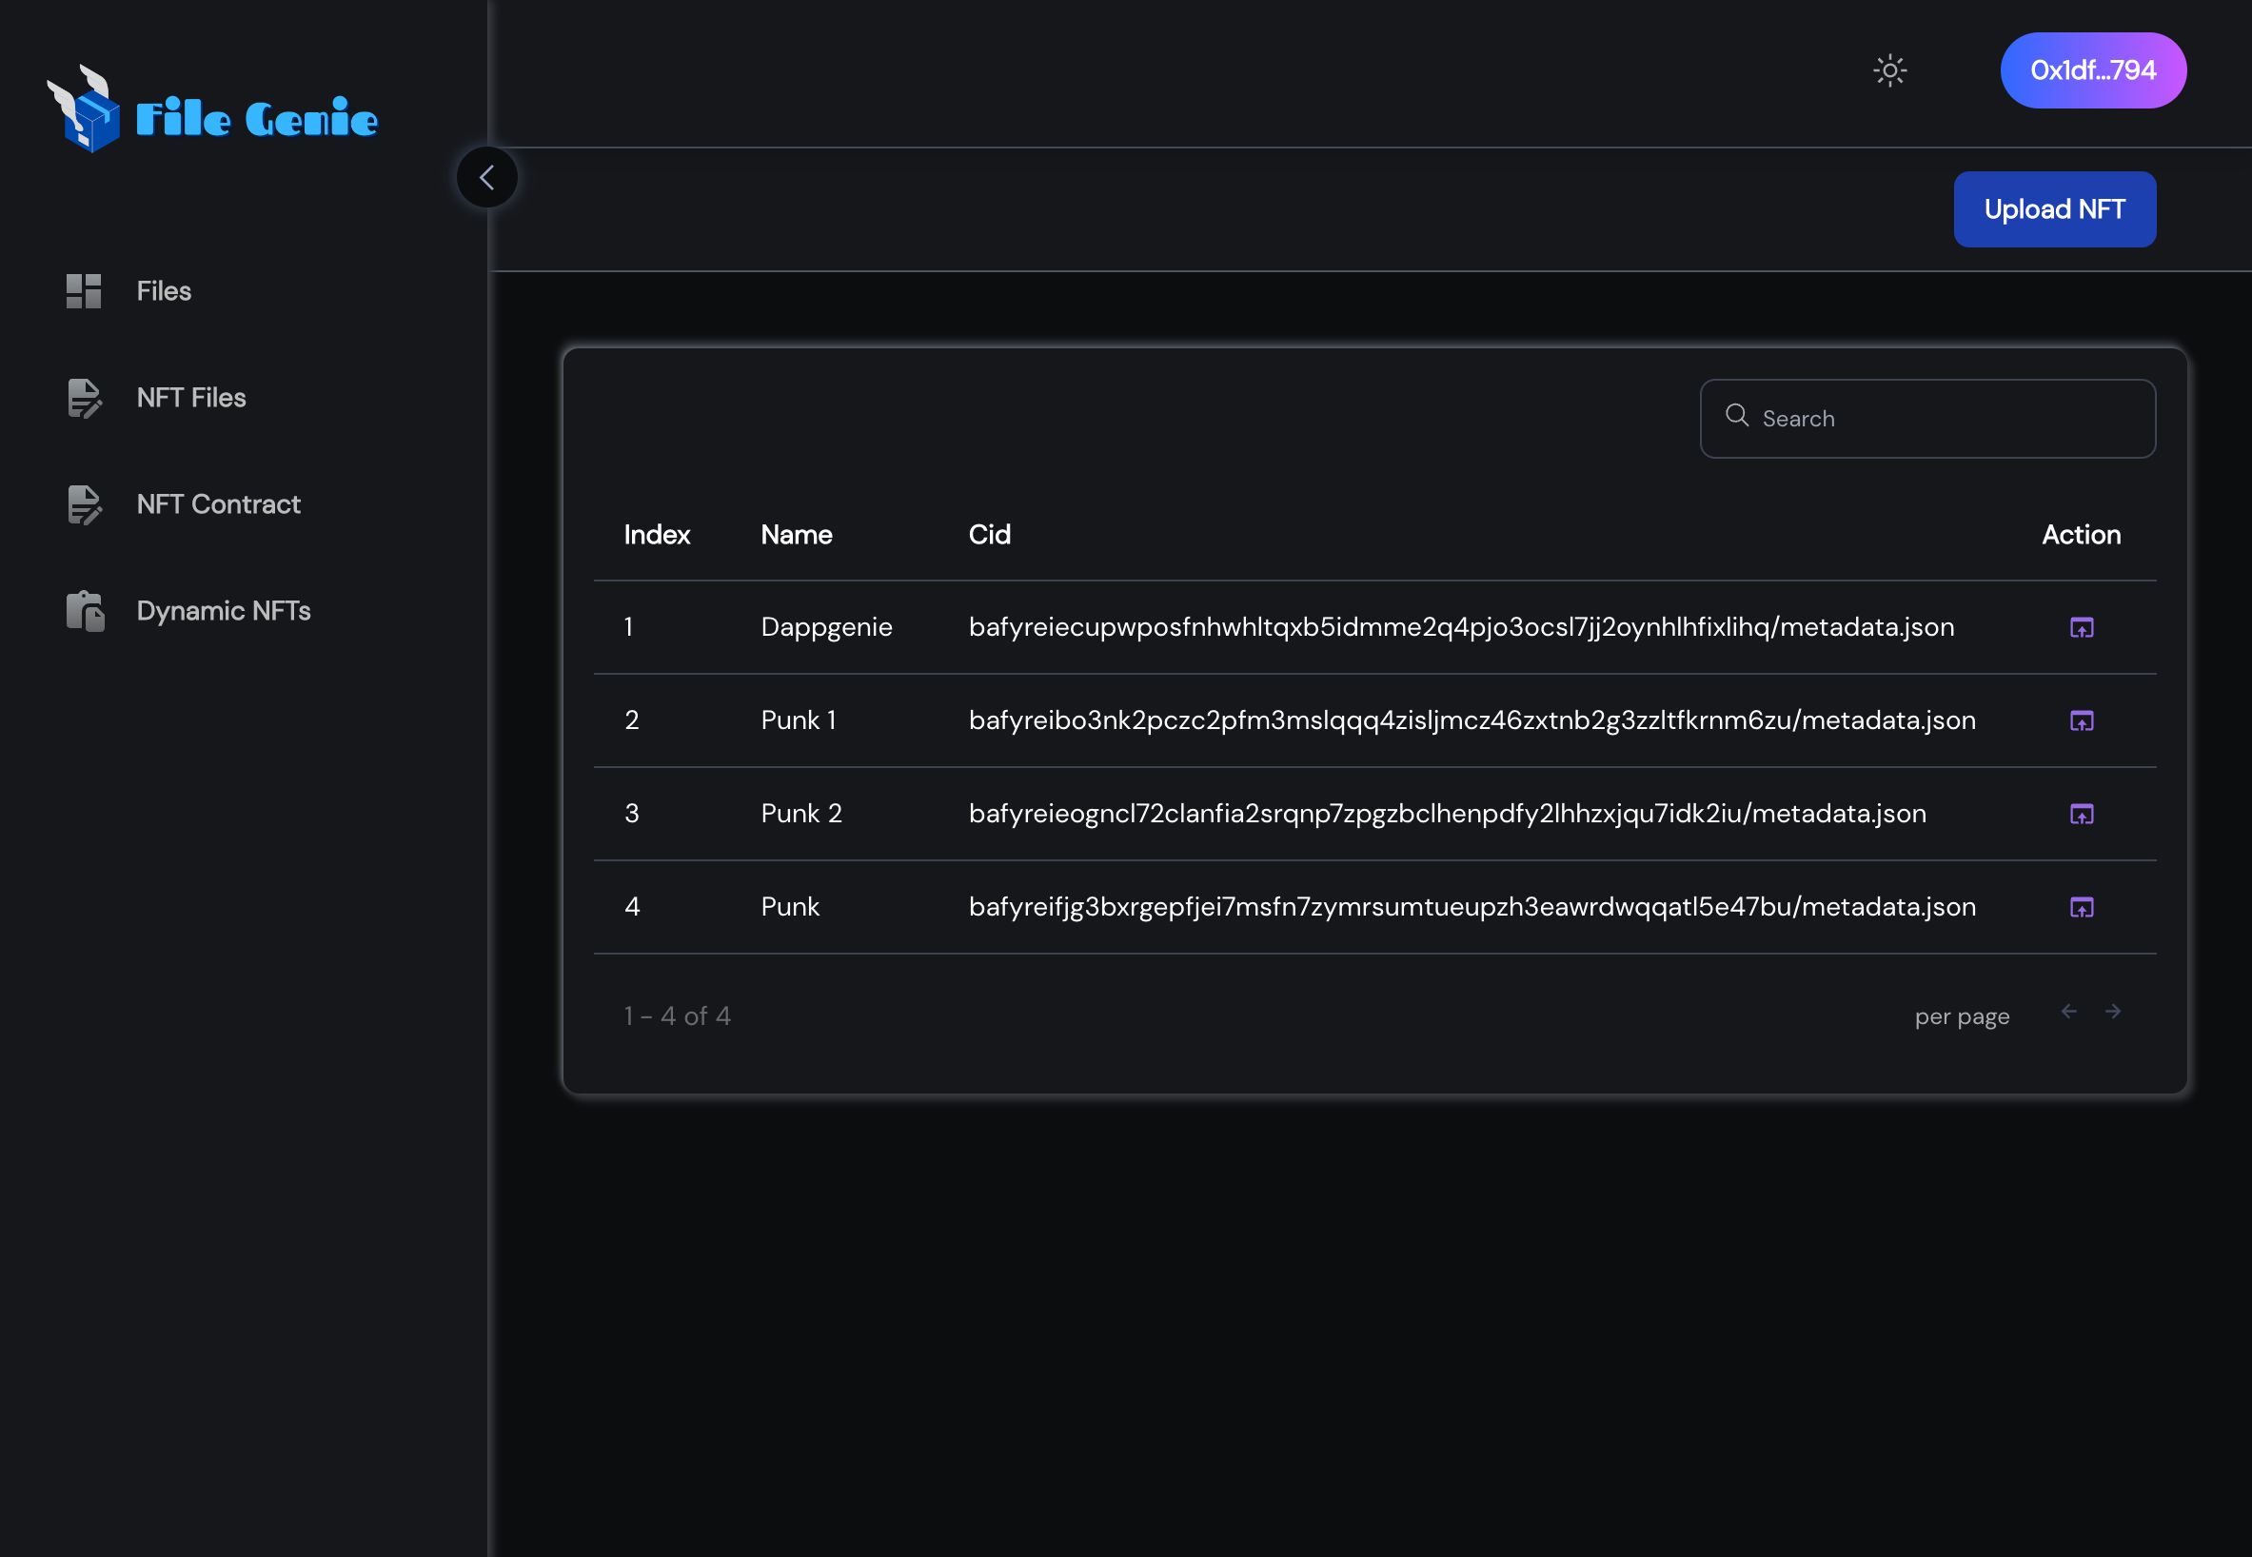
Task: Go to the NFT Contract page
Action: pos(219,504)
